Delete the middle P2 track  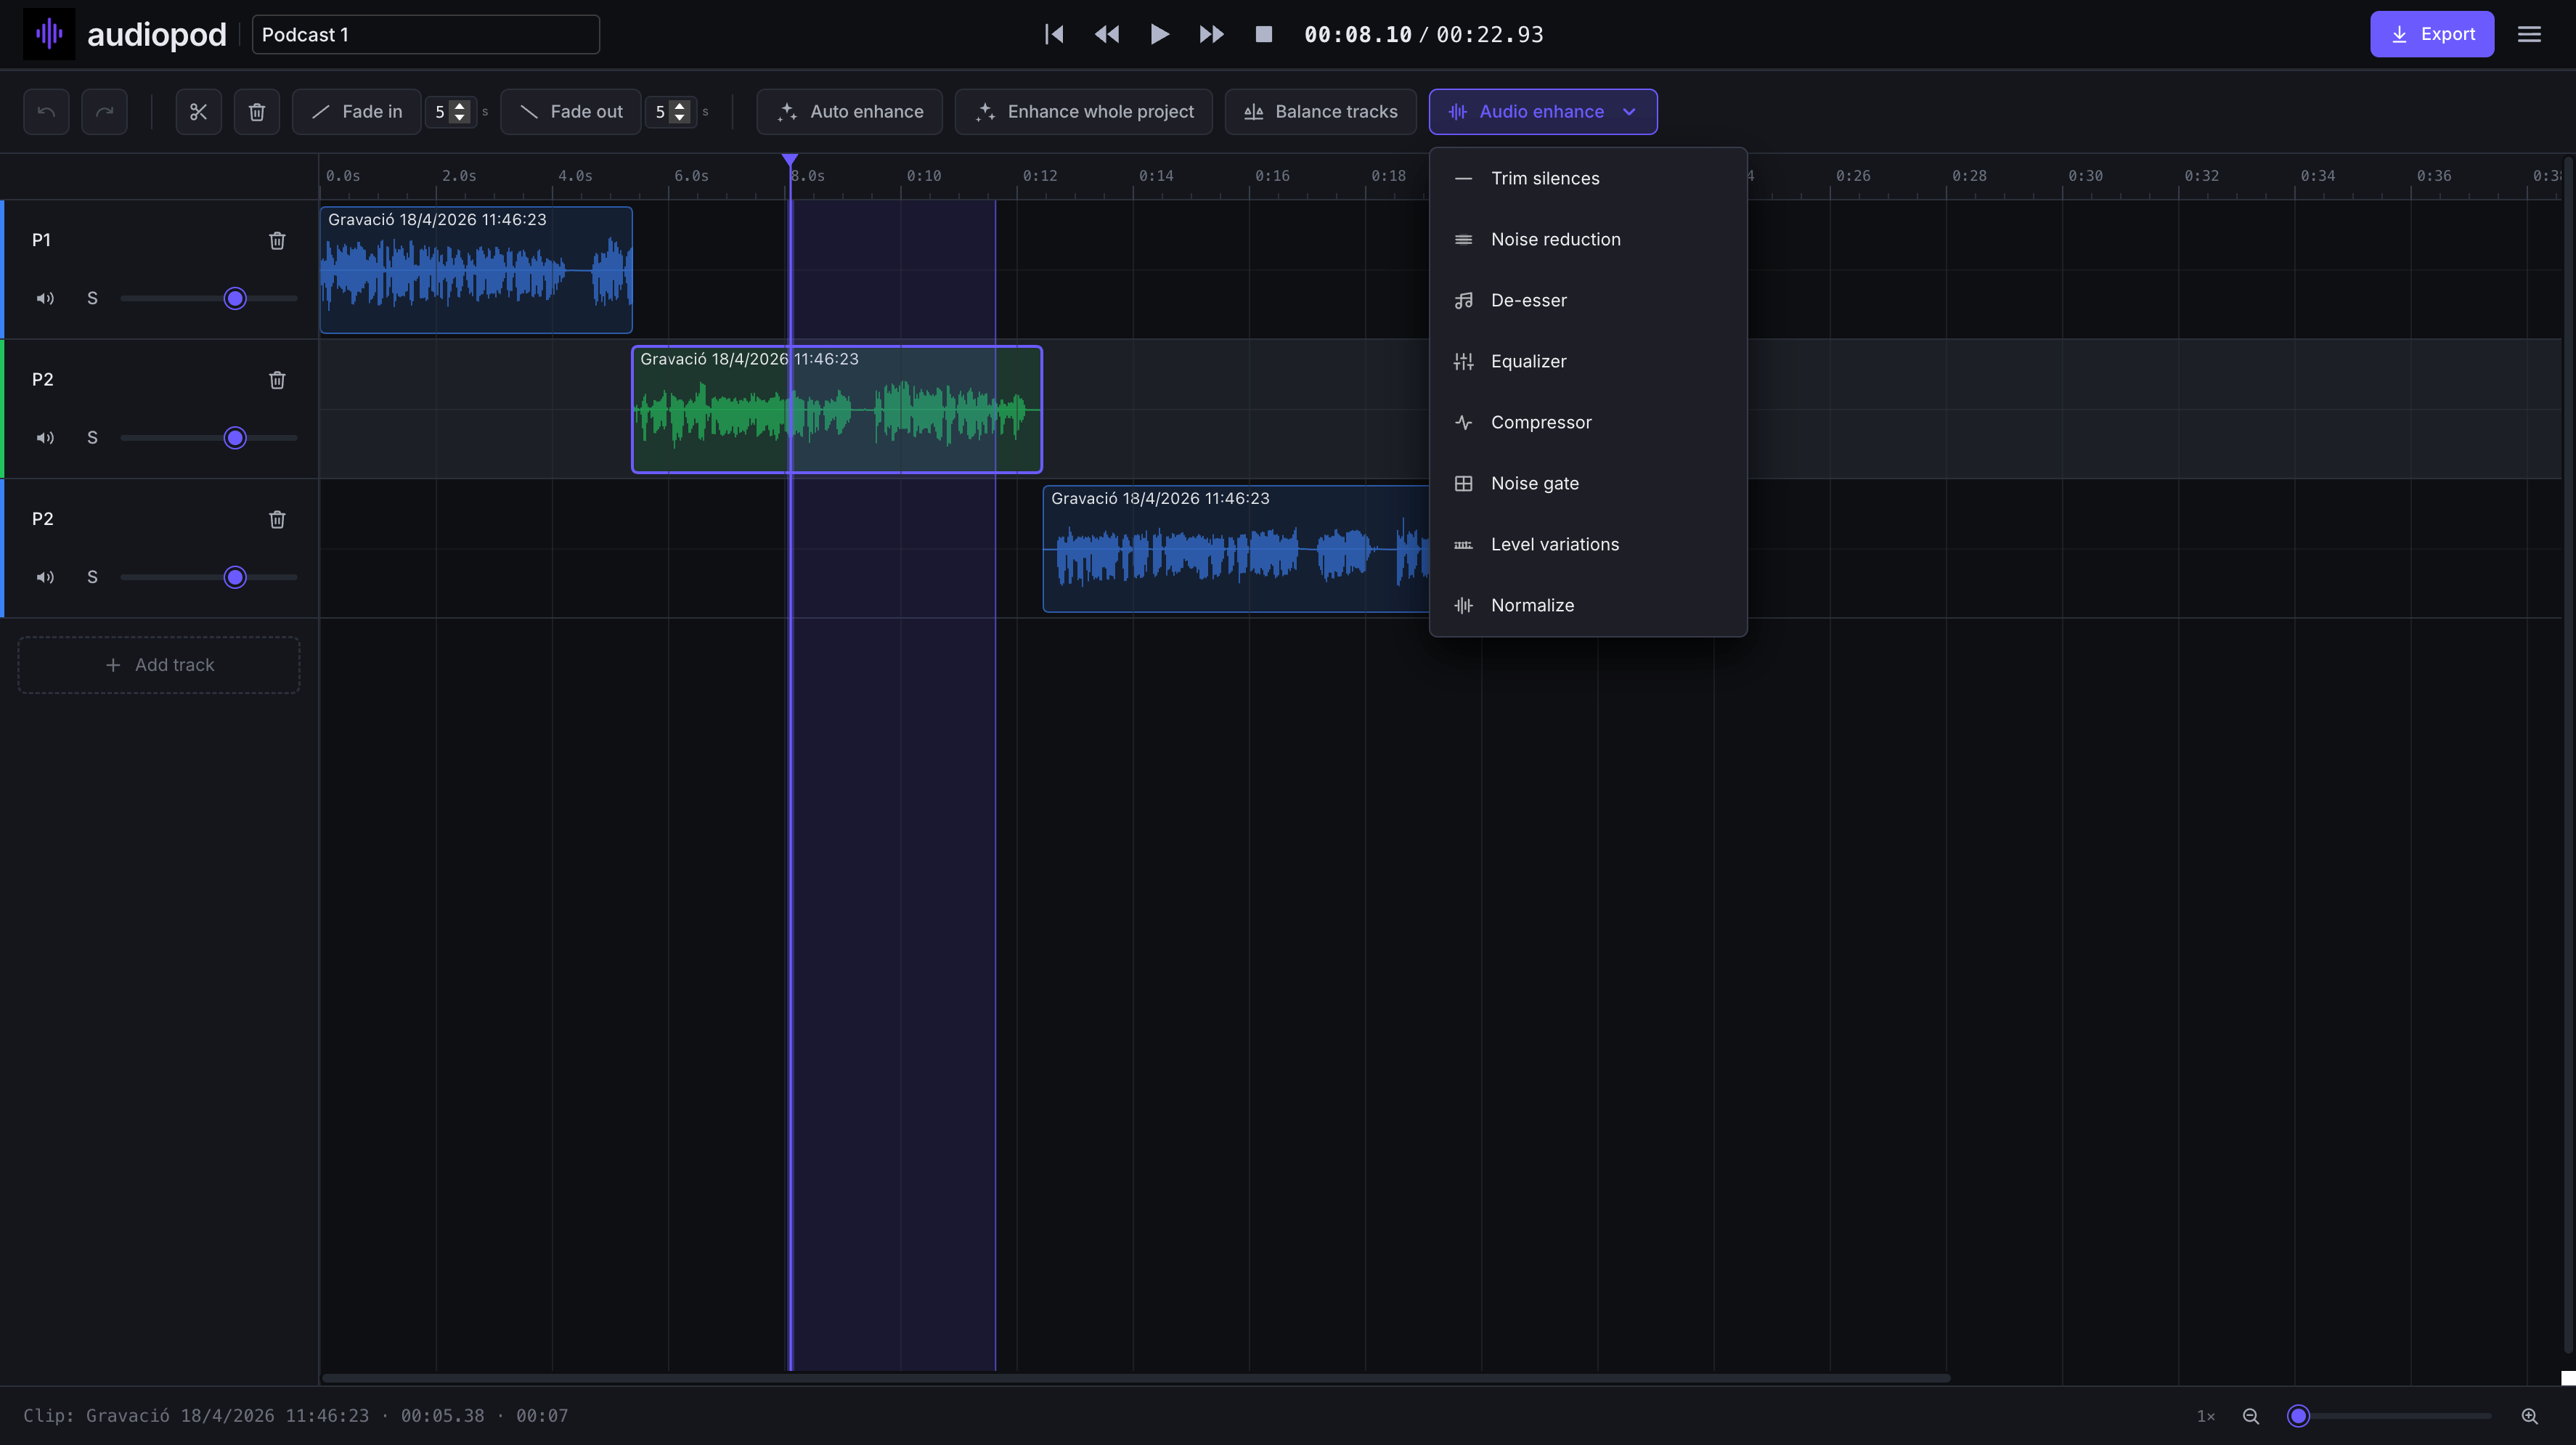[x=277, y=379]
